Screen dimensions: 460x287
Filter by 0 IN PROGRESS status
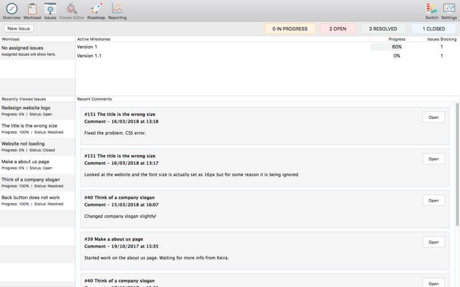tap(290, 29)
